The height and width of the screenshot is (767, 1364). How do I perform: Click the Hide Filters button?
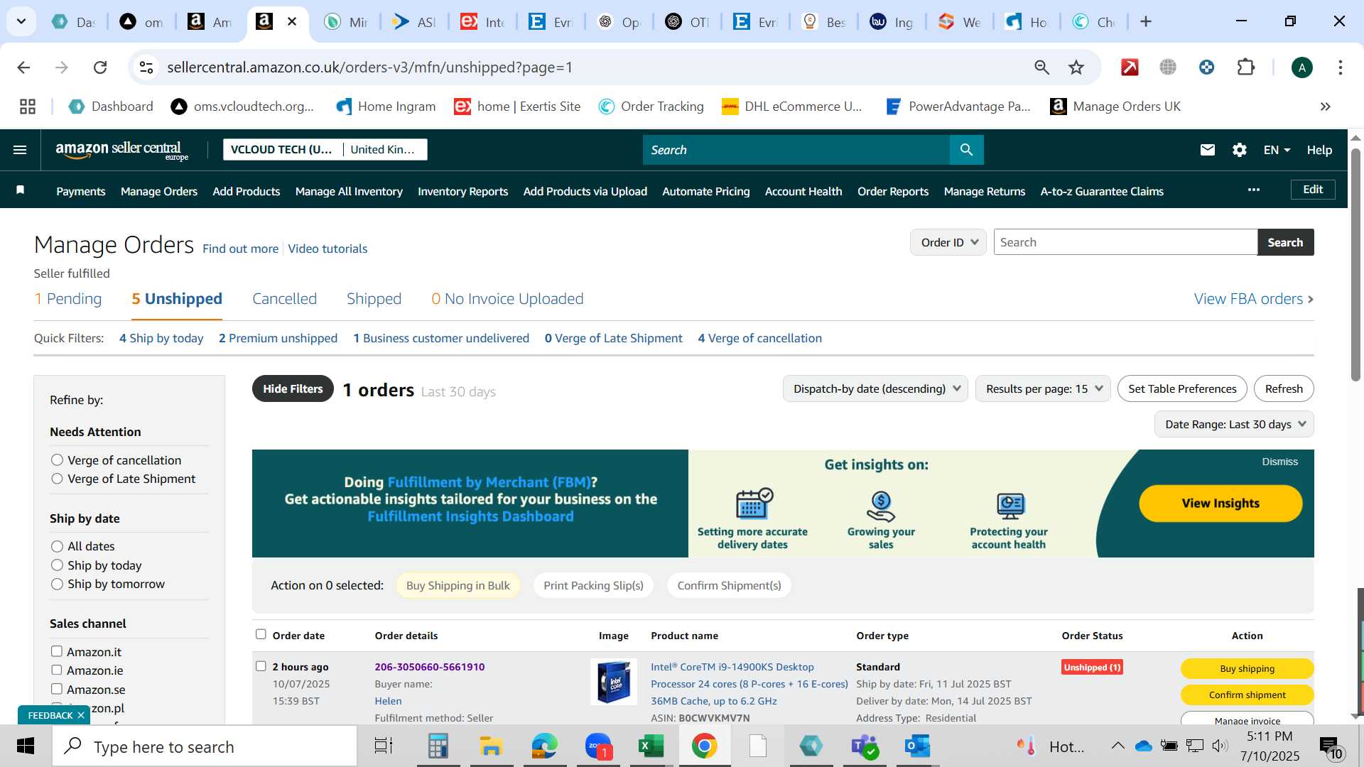pos(293,388)
